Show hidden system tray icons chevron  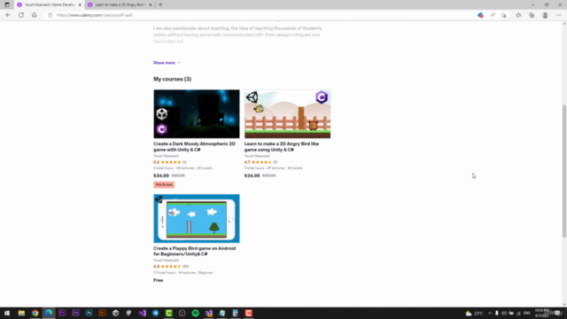click(x=490, y=313)
